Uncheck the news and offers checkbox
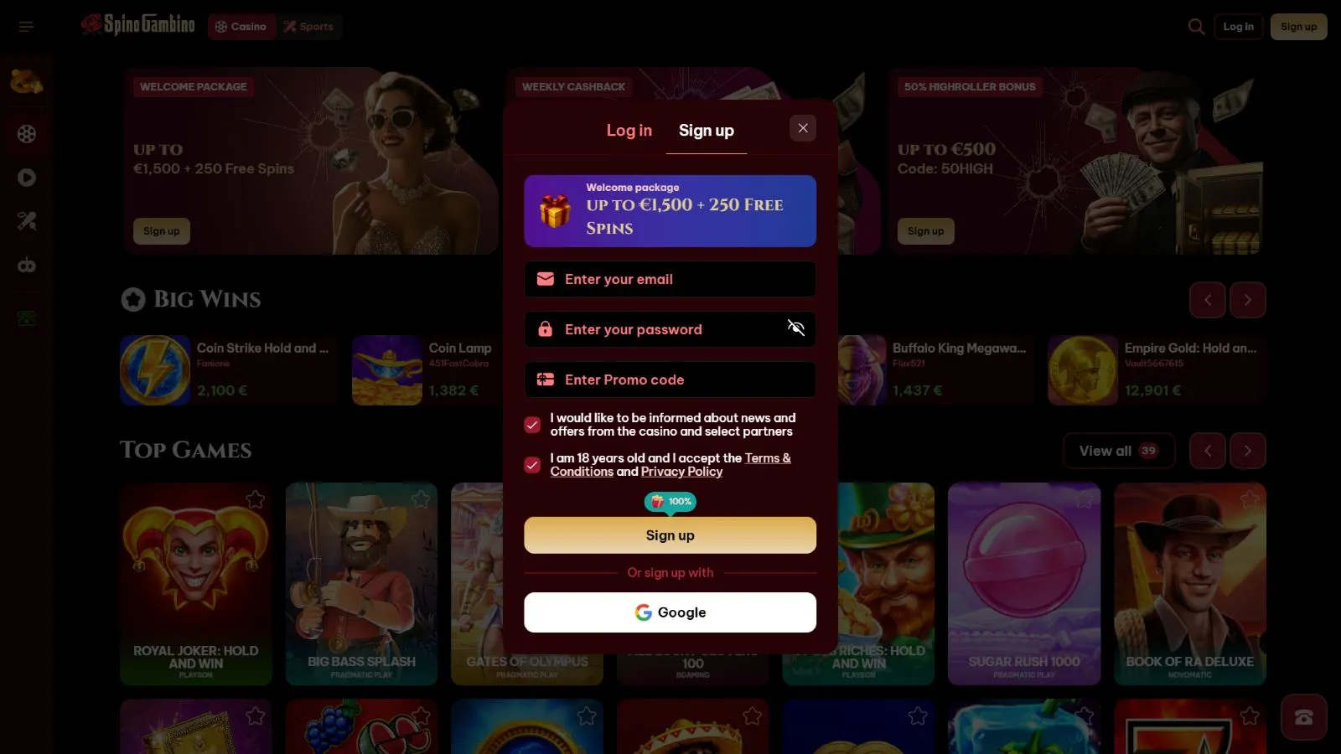Screen dimensions: 1341x754 click(x=532, y=425)
